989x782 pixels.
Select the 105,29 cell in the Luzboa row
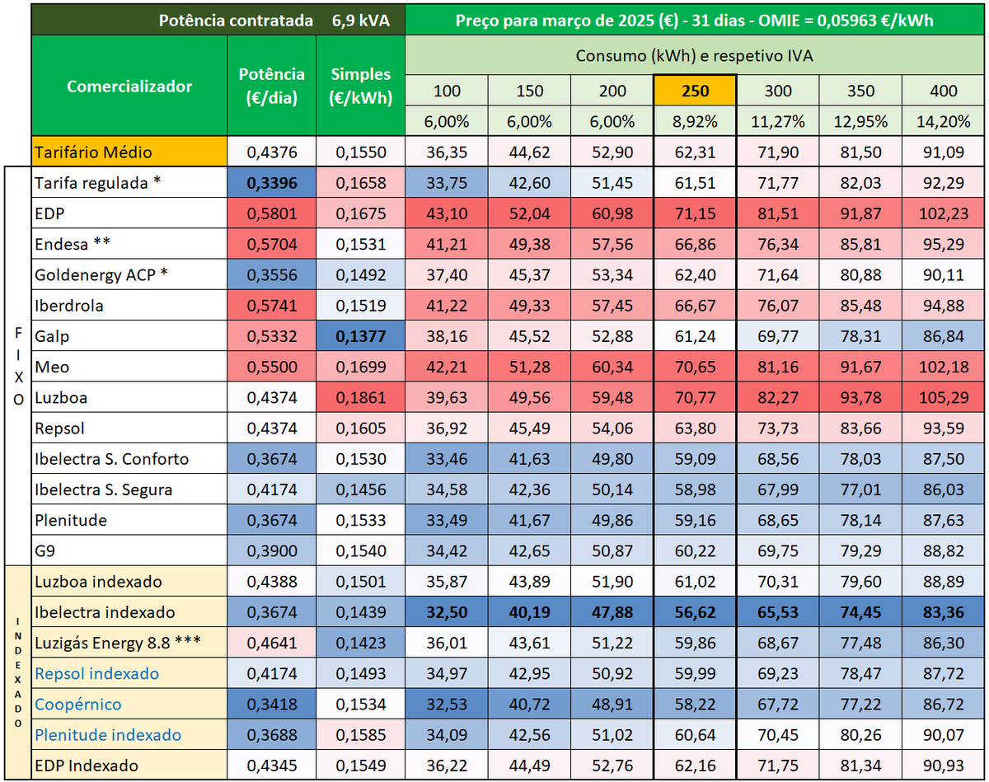point(943,397)
